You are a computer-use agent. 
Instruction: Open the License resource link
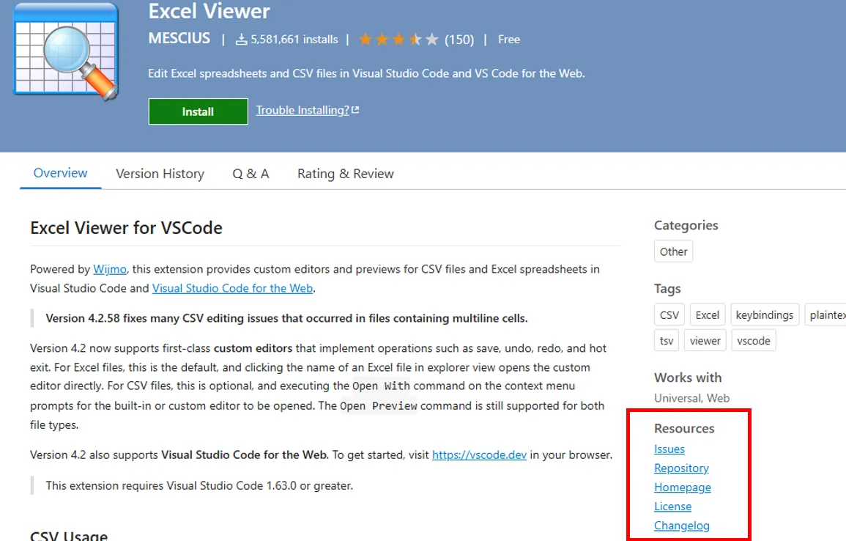coord(673,507)
